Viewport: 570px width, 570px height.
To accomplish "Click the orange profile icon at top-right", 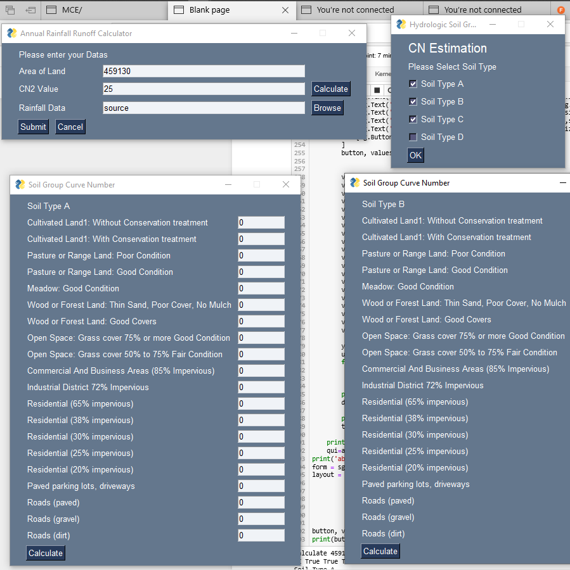I will [561, 9].
